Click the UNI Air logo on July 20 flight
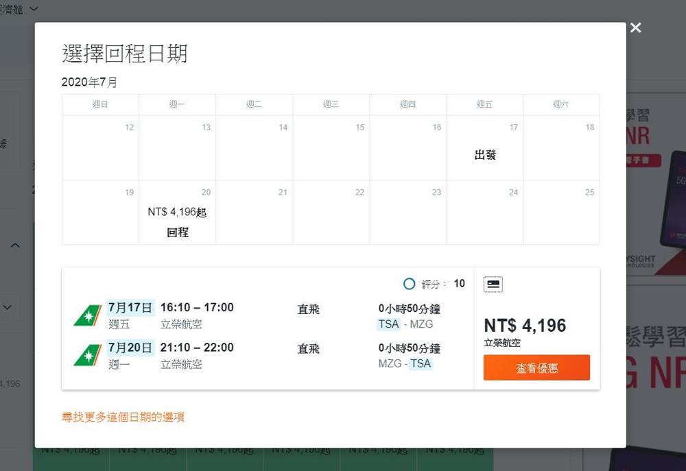Image resolution: width=686 pixels, height=471 pixels. click(87, 355)
